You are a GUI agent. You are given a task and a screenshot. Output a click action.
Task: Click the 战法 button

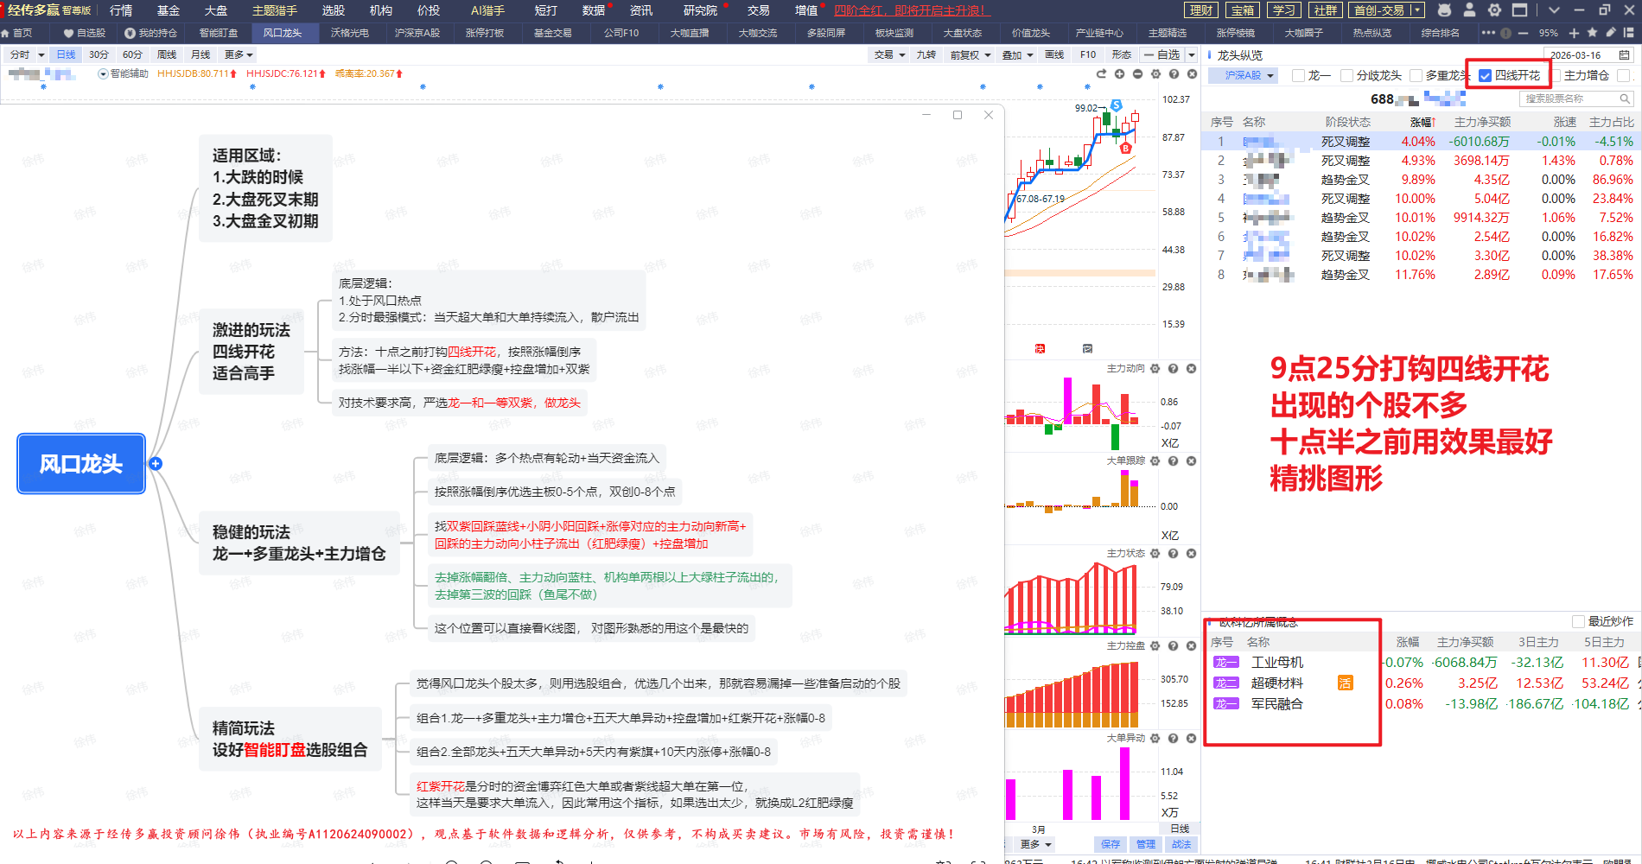point(1181,844)
